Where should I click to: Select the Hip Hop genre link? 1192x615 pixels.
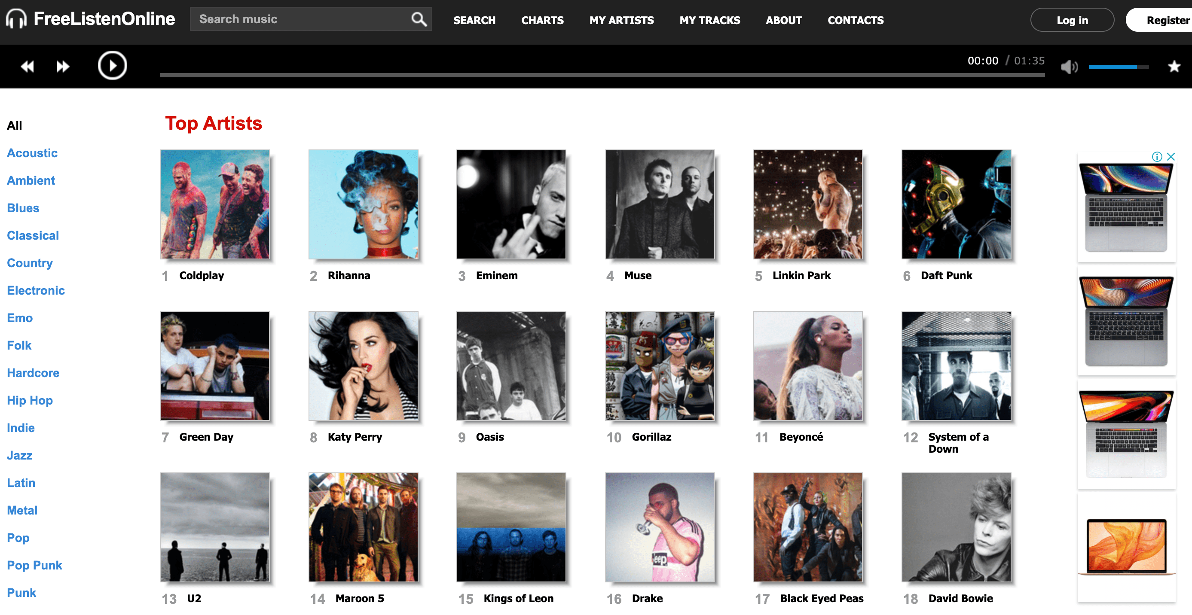click(x=29, y=400)
